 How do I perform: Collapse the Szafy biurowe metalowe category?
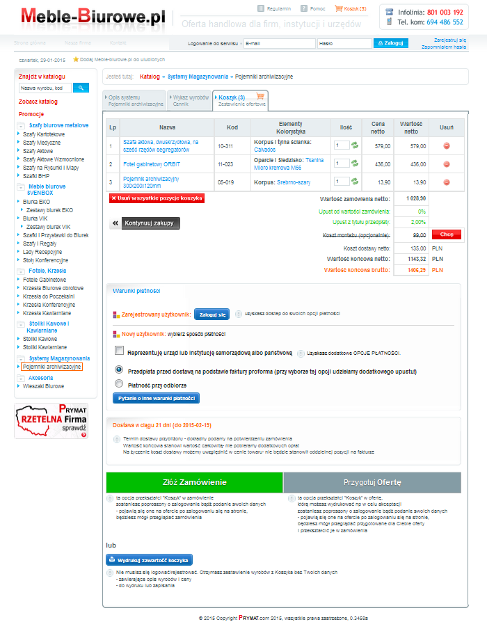tap(22, 126)
